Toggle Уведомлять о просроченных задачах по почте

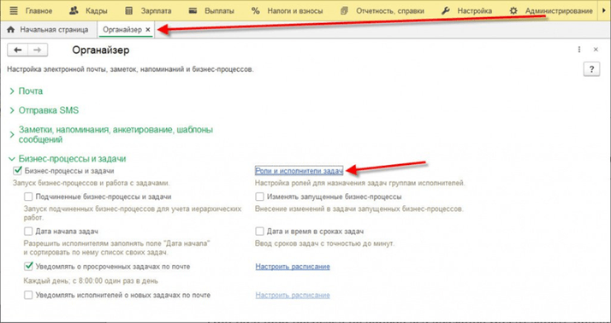pyautogui.click(x=28, y=267)
